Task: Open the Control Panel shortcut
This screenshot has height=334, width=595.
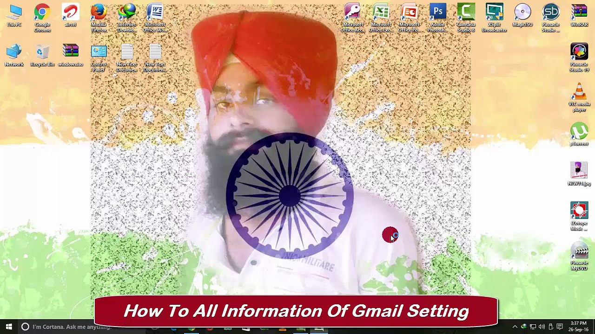Action: click(x=99, y=58)
